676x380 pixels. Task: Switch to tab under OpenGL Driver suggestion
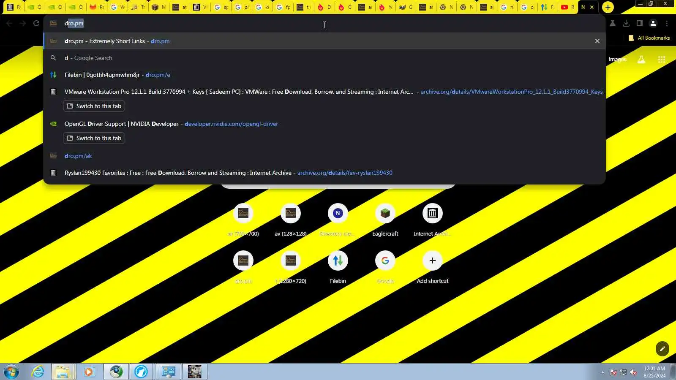point(94,138)
